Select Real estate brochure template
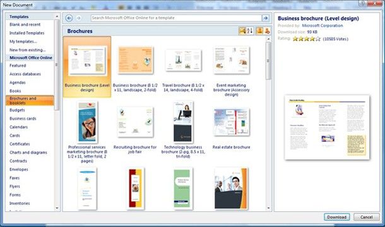385x227 pixels. [x=231, y=129]
